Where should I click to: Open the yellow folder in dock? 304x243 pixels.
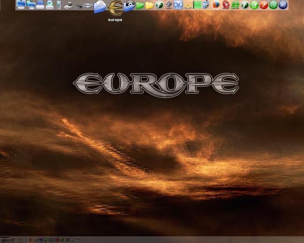click(150, 5)
